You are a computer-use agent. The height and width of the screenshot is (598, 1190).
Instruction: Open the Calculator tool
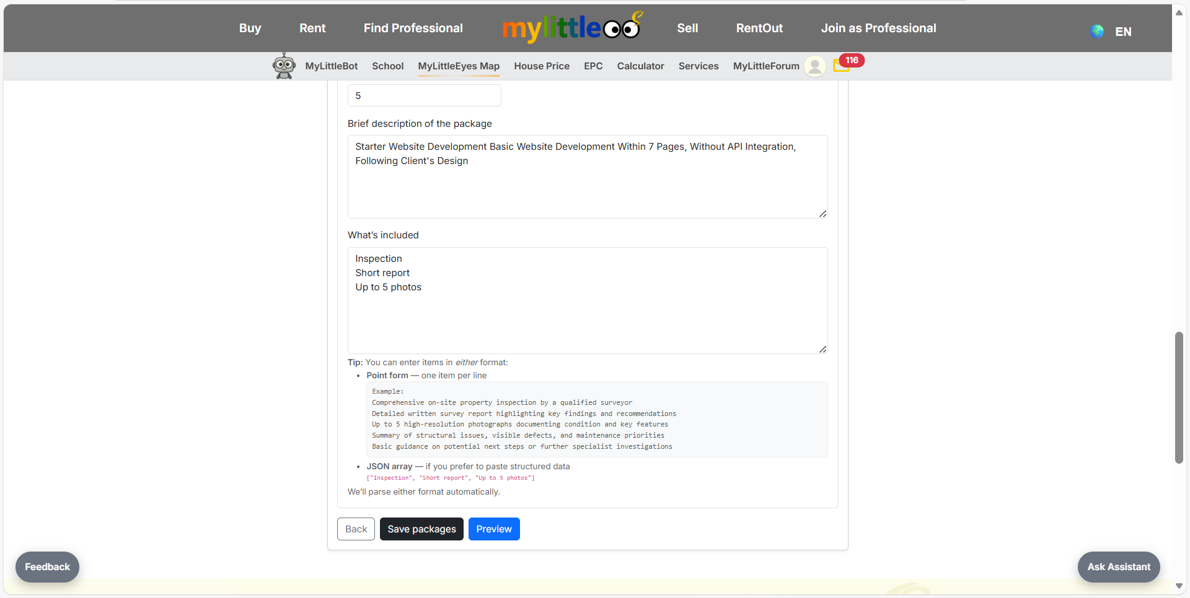(x=640, y=66)
